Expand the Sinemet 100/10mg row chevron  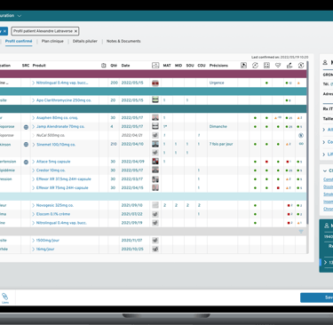[34, 145]
